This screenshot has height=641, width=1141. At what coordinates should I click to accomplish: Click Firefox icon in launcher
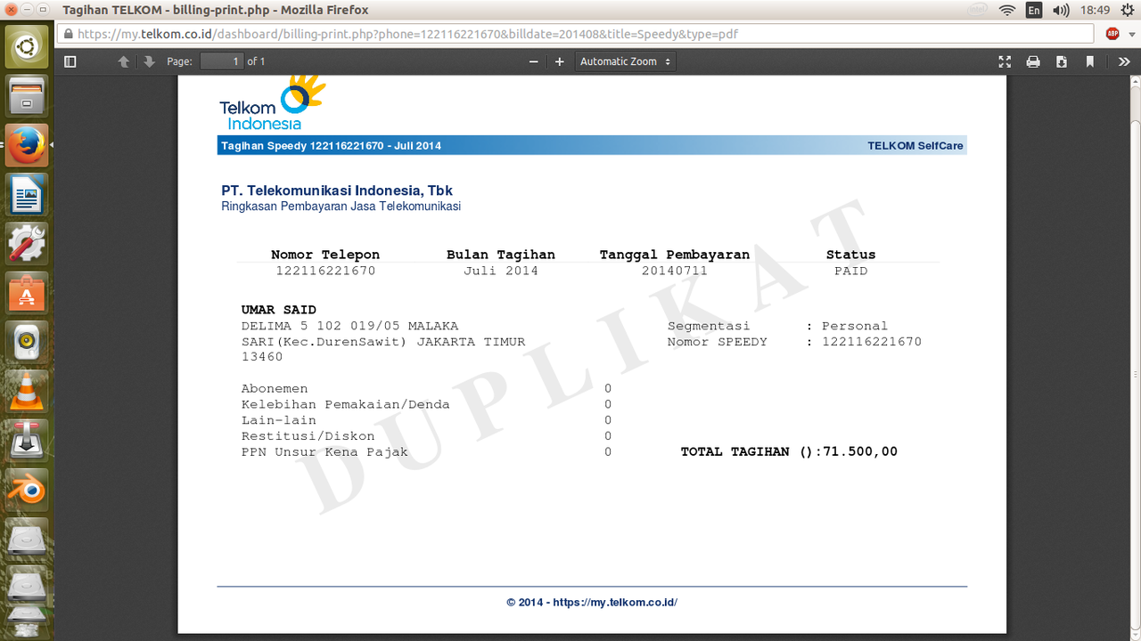[x=27, y=144]
